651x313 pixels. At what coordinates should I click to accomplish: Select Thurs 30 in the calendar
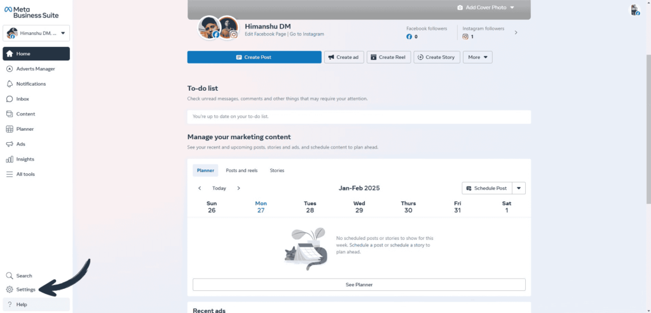tap(408, 207)
